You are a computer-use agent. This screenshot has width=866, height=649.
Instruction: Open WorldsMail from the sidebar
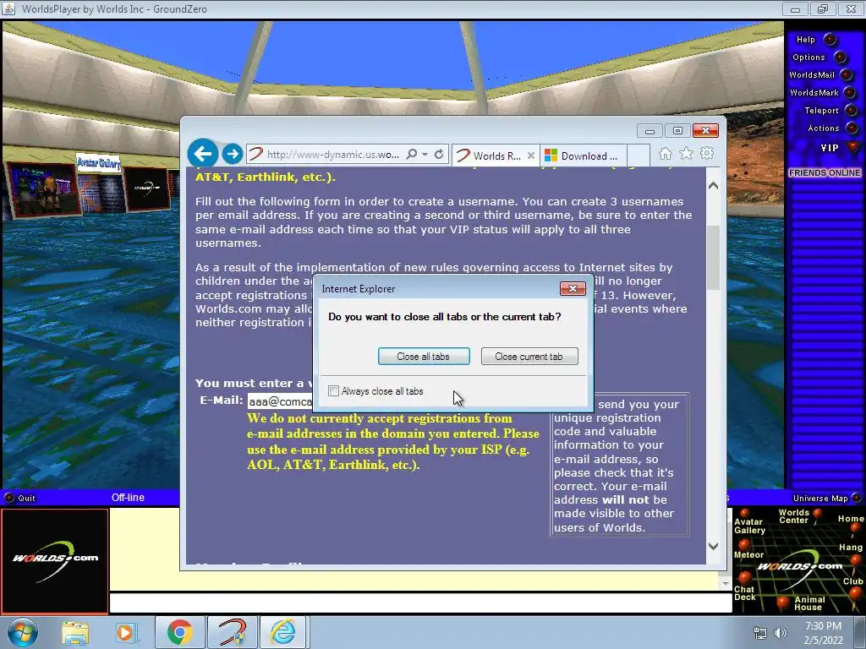820,75
